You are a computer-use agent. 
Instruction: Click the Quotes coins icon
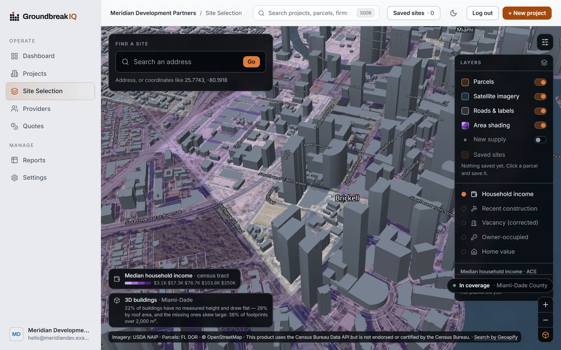pyautogui.click(x=14, y=126)
